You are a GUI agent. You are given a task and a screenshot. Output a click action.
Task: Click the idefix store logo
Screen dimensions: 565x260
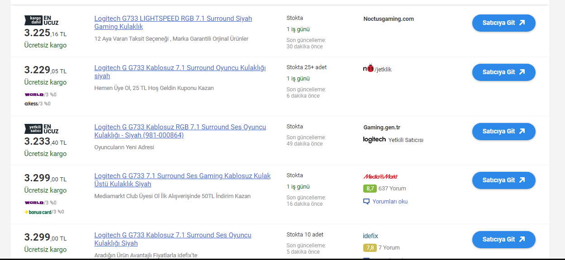[370, 236]
